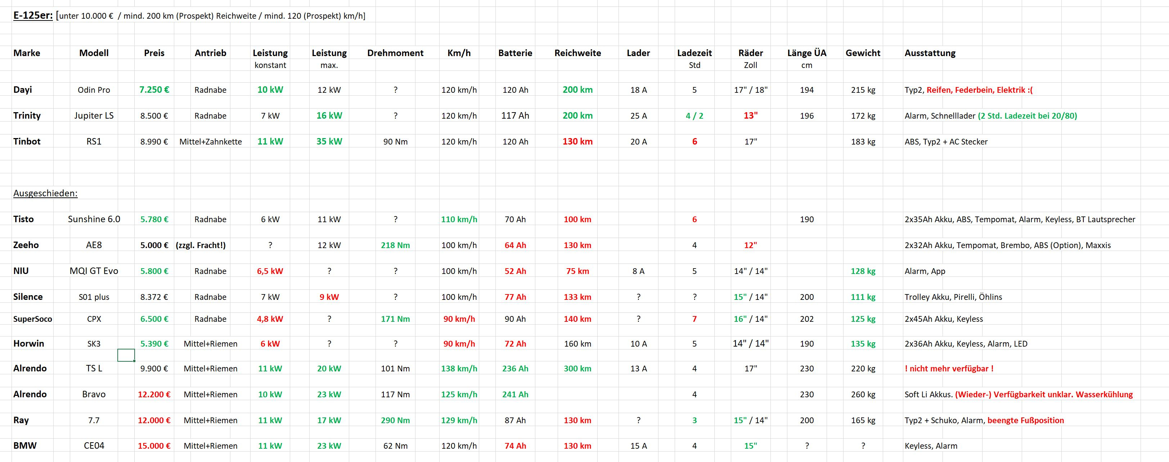Image resolution: width=1169 pixels, height=462 pixels.
Task: Click the BMW brand cell
Action: coord(25,446)
